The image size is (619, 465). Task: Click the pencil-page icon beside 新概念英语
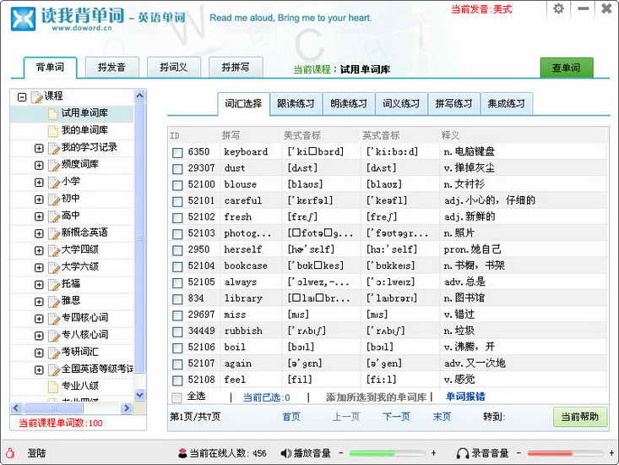(x=54, y=233)
